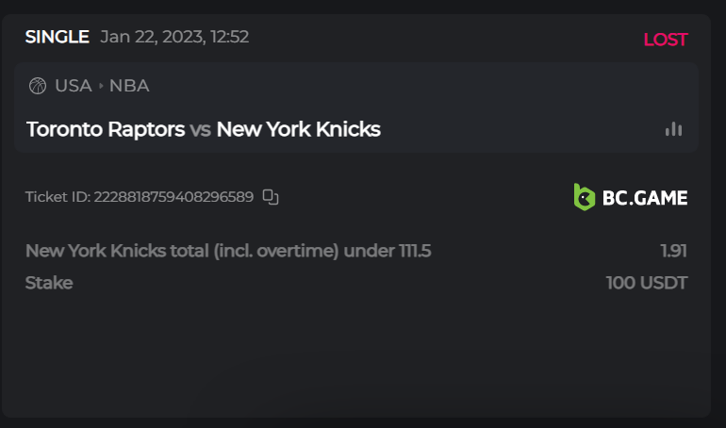Click the arrow between USA and NBA
Viewport: 726px width, 428px height.
point(101,86)
